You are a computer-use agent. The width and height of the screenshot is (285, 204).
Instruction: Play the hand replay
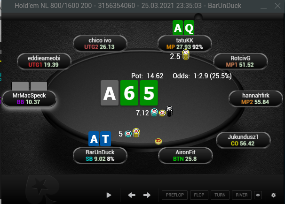pos(109,195)
